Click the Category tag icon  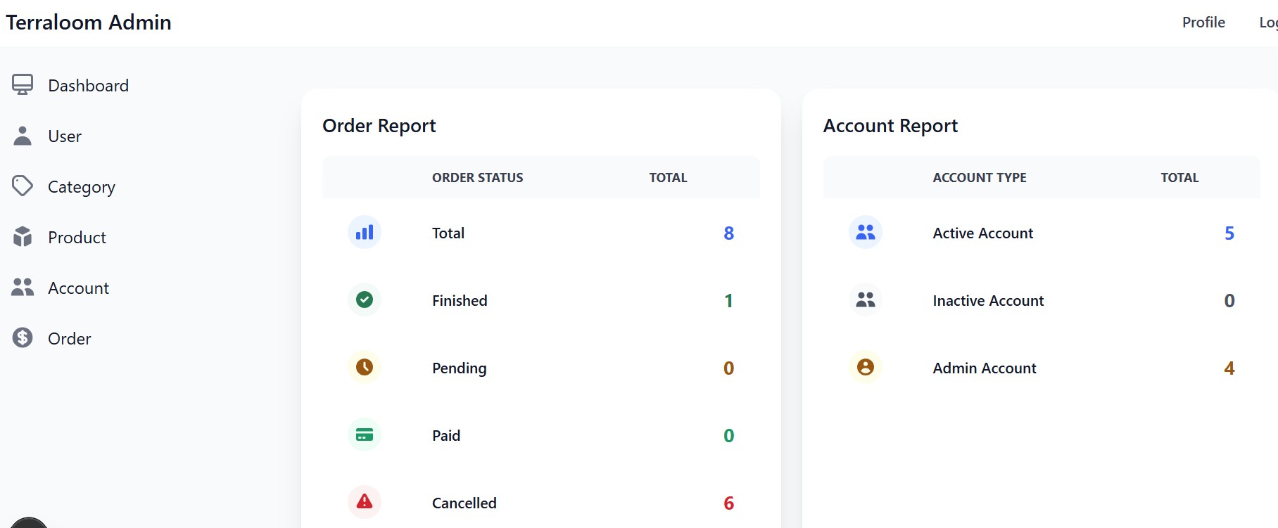point(23,186)
